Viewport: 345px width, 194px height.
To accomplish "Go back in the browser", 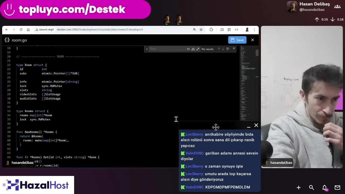I will click(7, 30).
